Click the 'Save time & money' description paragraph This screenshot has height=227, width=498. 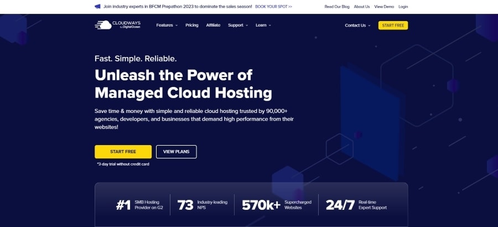pyautogui.click(x=194, y=119)
